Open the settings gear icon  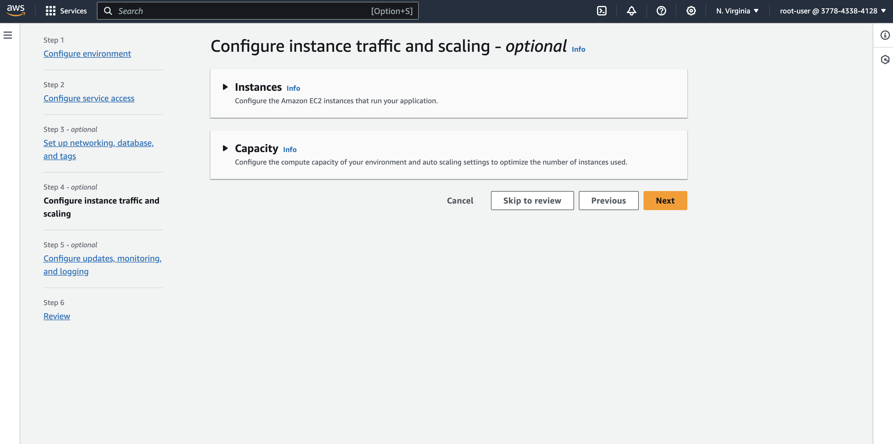691,11
